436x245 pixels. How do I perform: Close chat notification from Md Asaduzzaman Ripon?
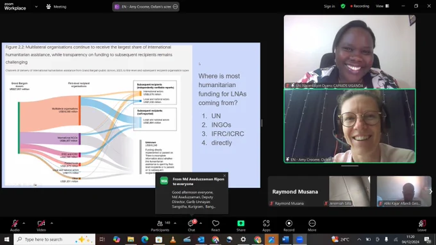click(x=224, y=176)
